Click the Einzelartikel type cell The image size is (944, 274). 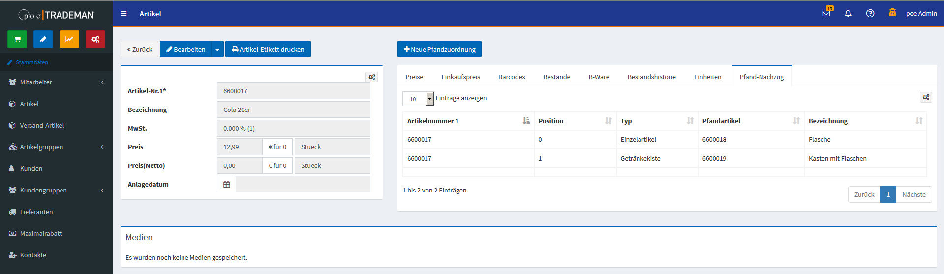click(657, 139)
